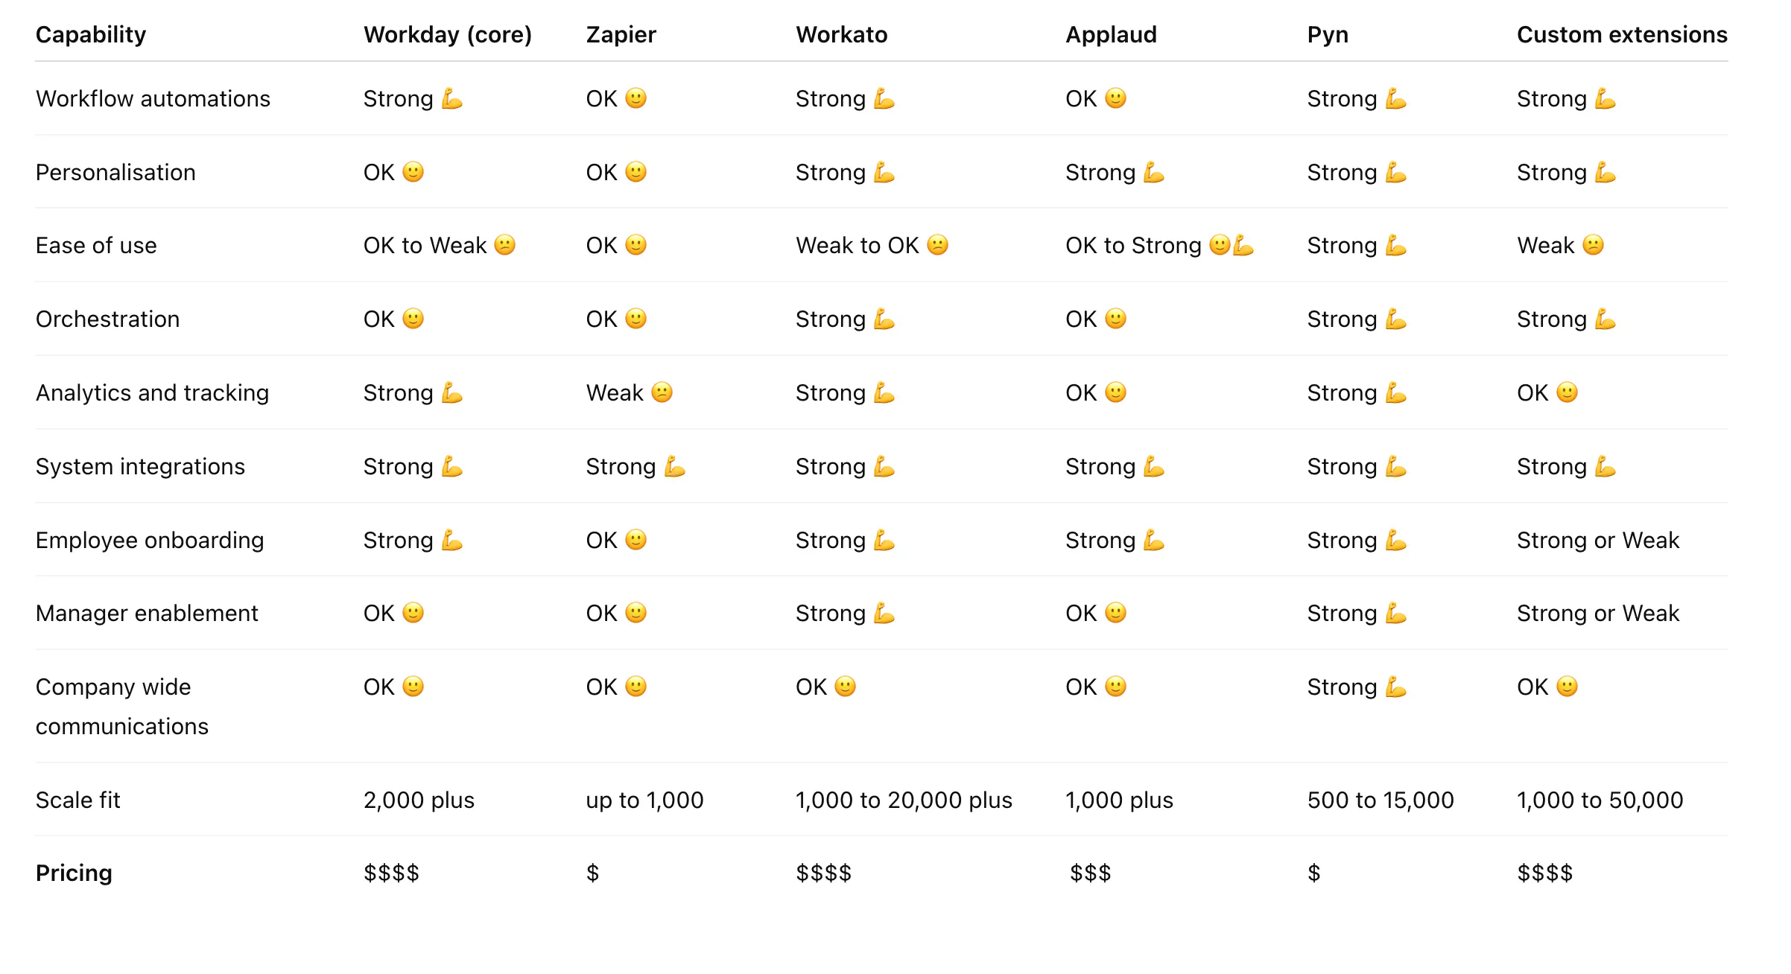Click the smiley emoji in Custom extensions' Analytics and tracking cell

click(1567, 392)
